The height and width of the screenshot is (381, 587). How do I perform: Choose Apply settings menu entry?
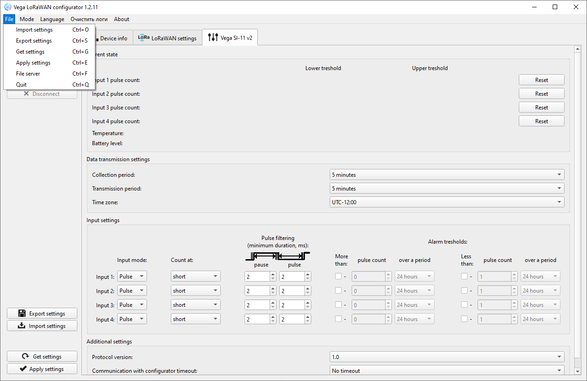49,63
